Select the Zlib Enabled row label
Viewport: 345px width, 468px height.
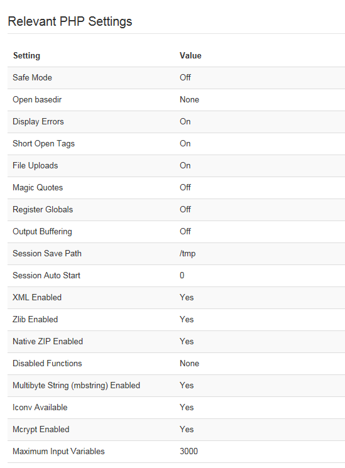click(x=35, y=320)
